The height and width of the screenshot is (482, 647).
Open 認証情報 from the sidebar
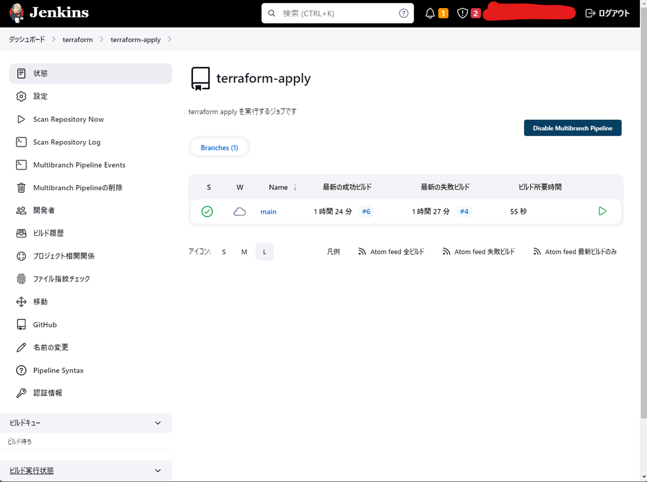91,393
